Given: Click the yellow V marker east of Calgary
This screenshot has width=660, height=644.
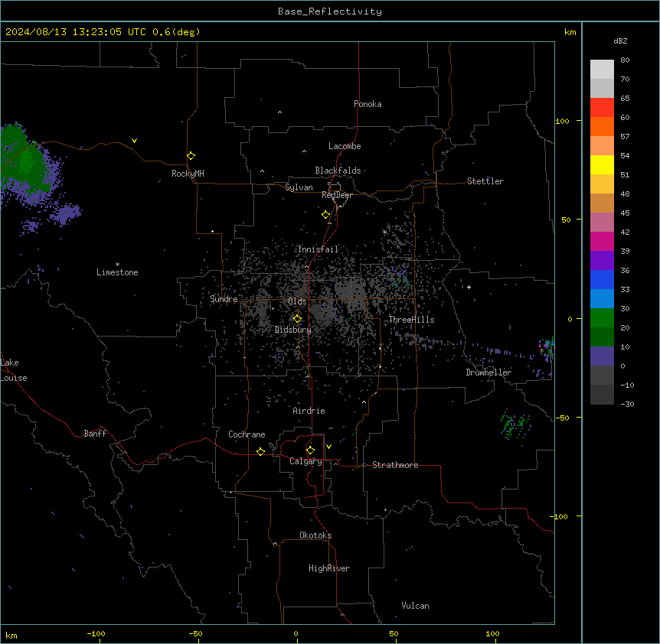Looking at the screenshot, I should click(x=328, y=447).
